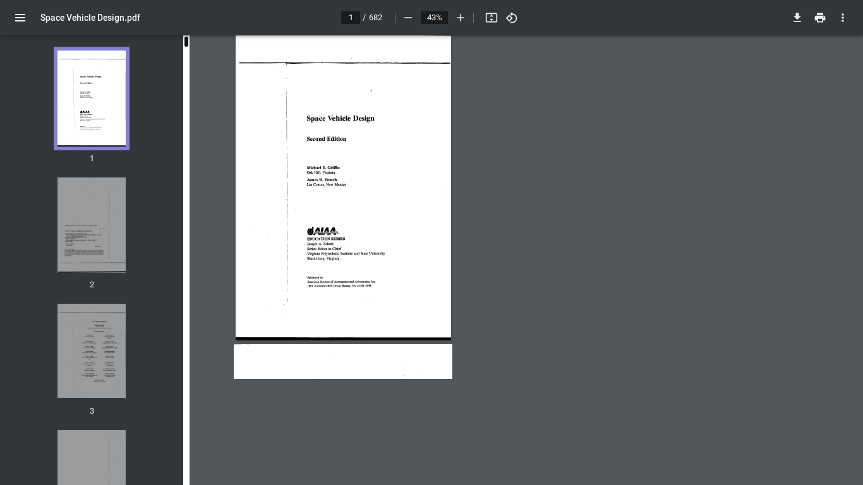
Task: Open the More actions menu
Action: click(843, 18)
